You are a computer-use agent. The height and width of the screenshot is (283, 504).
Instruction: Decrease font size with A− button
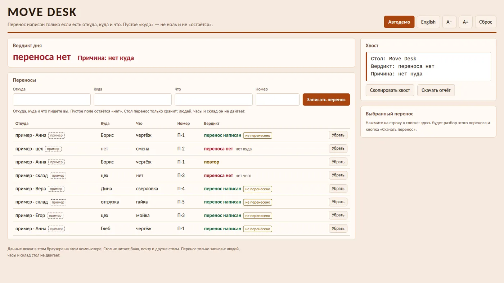pyautogui.click(x=449, y=22)
